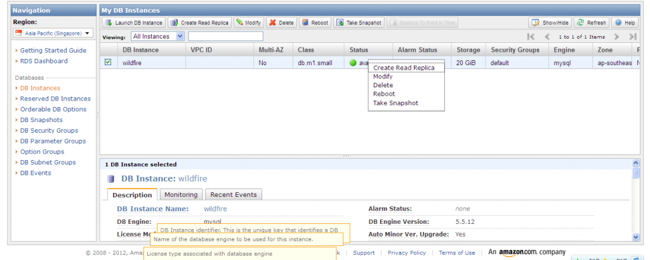Click the database icon beside DB Instance heading
The height and width of the screenshot is (260, 650).
click(110, 179)
